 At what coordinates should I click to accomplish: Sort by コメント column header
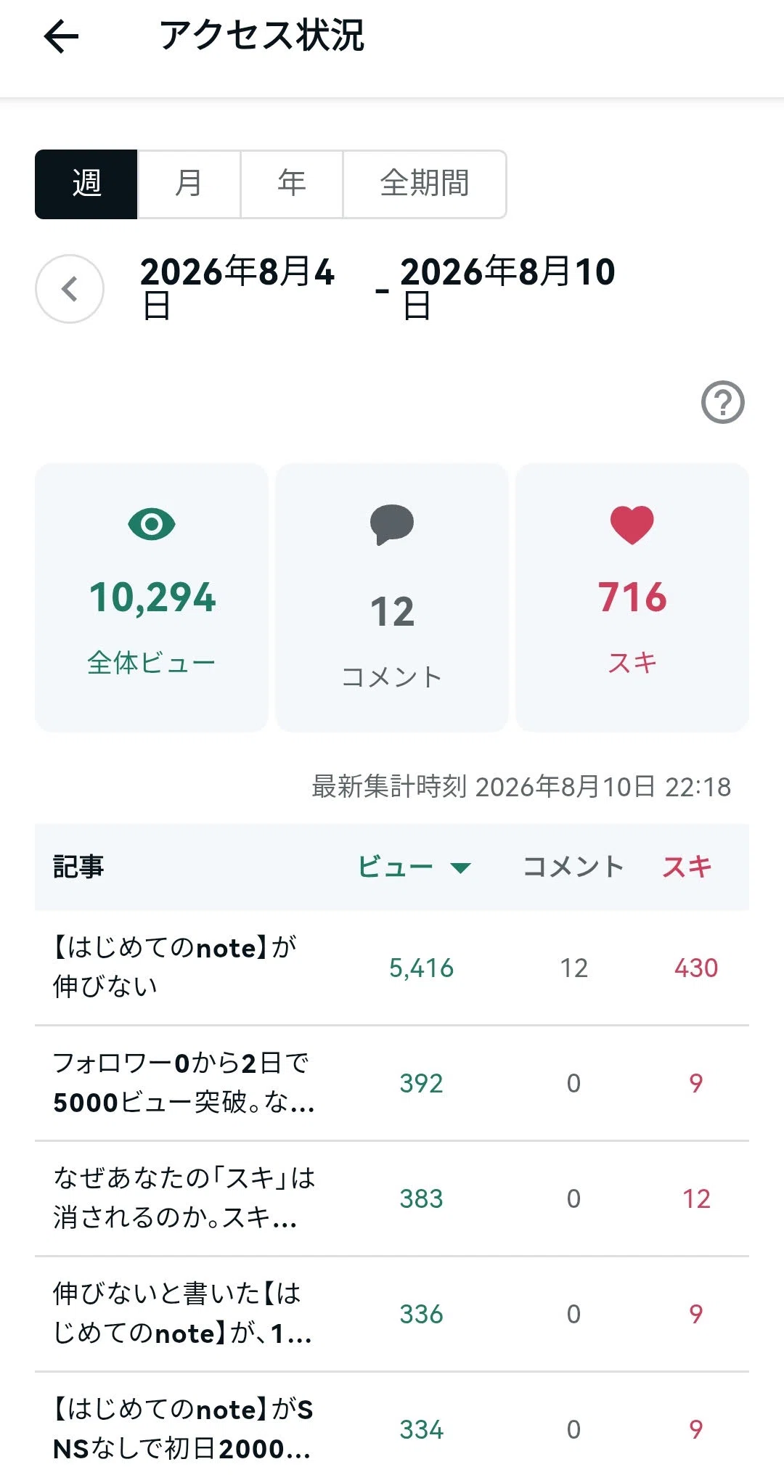(573, 867)
